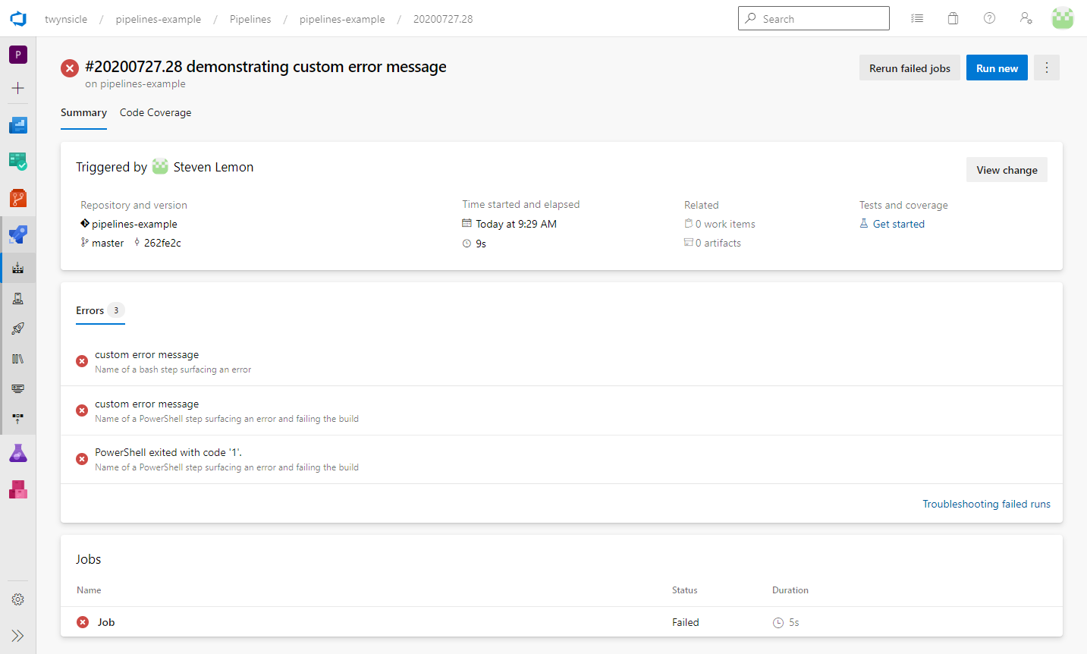This screenshot has height=654, width=1087.
Task: Open the Help question mark icon
Action: pos(990,18)
